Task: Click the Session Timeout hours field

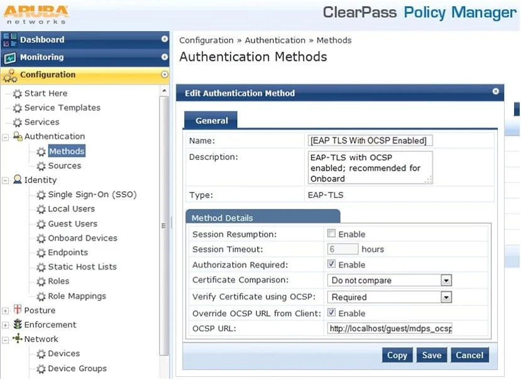Action: tap(343, 249)
